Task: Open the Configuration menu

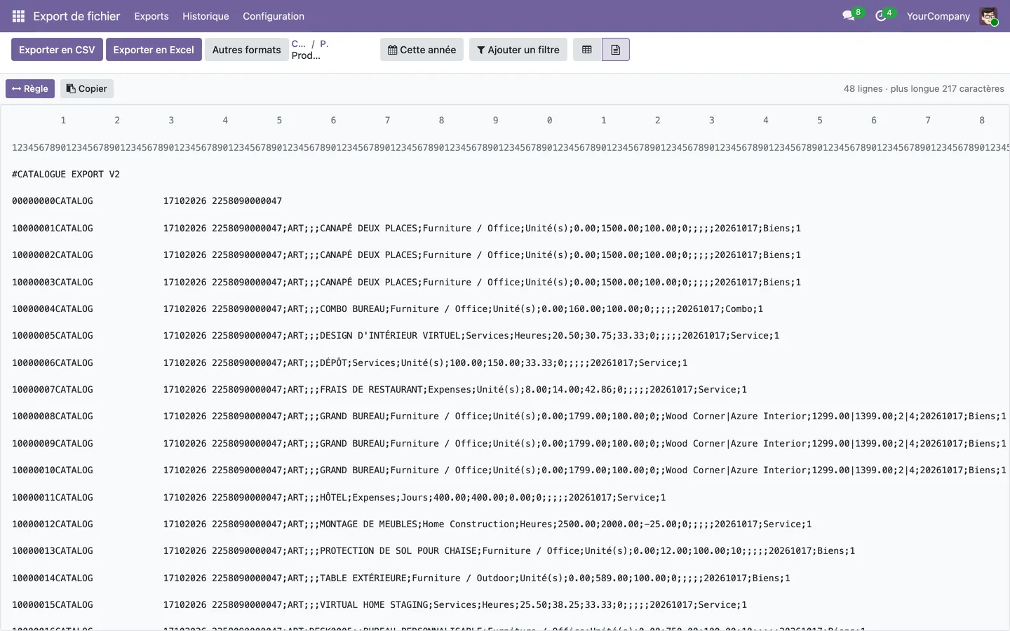Action: tap(274, 16)
